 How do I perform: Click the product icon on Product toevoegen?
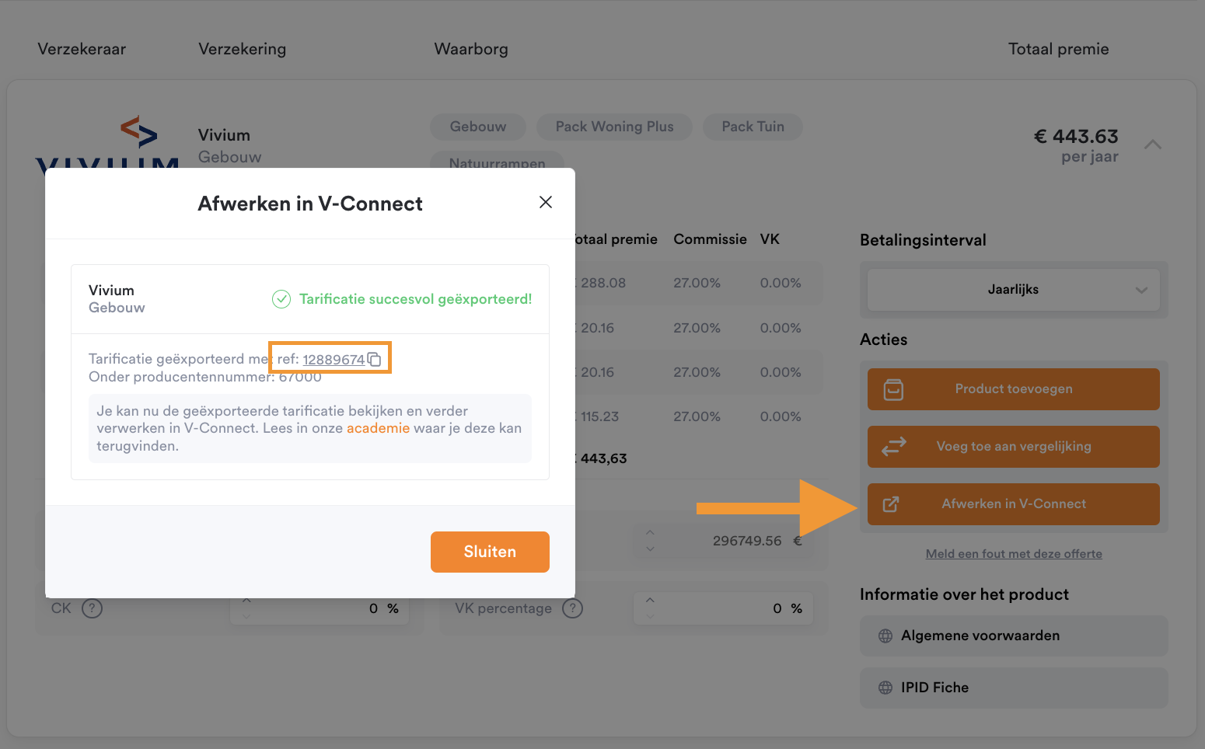click(892, 388)
